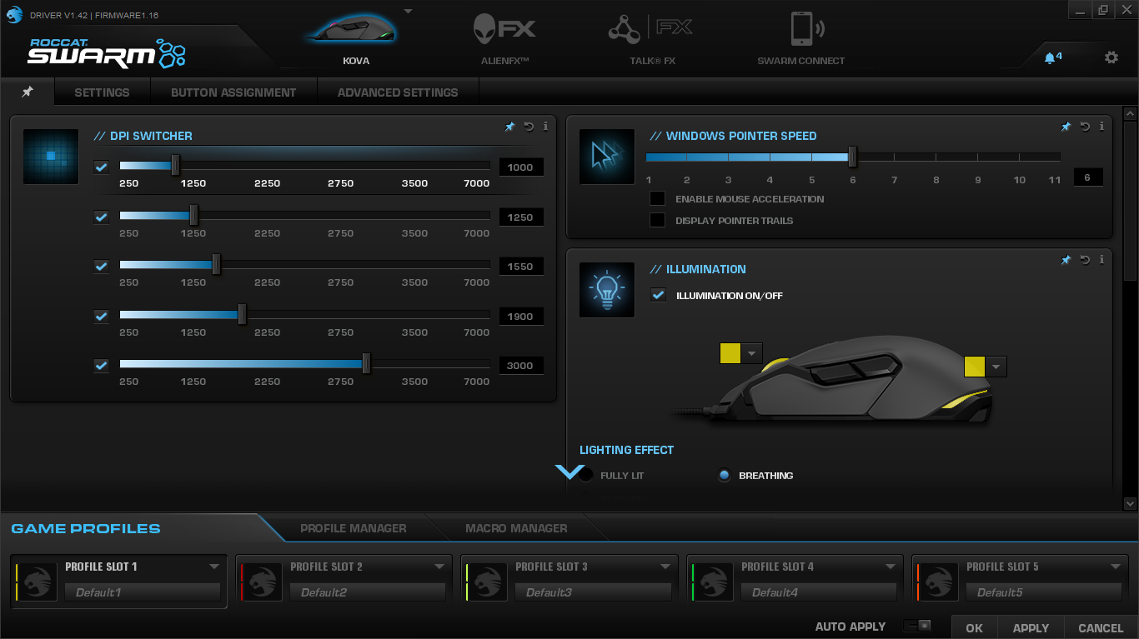1139x639 pixels.
Task: Click the Default1 profile name field
Action: 143,592
